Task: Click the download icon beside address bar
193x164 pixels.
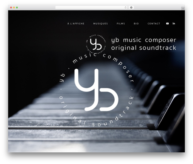Action: [x=131, y=7]
